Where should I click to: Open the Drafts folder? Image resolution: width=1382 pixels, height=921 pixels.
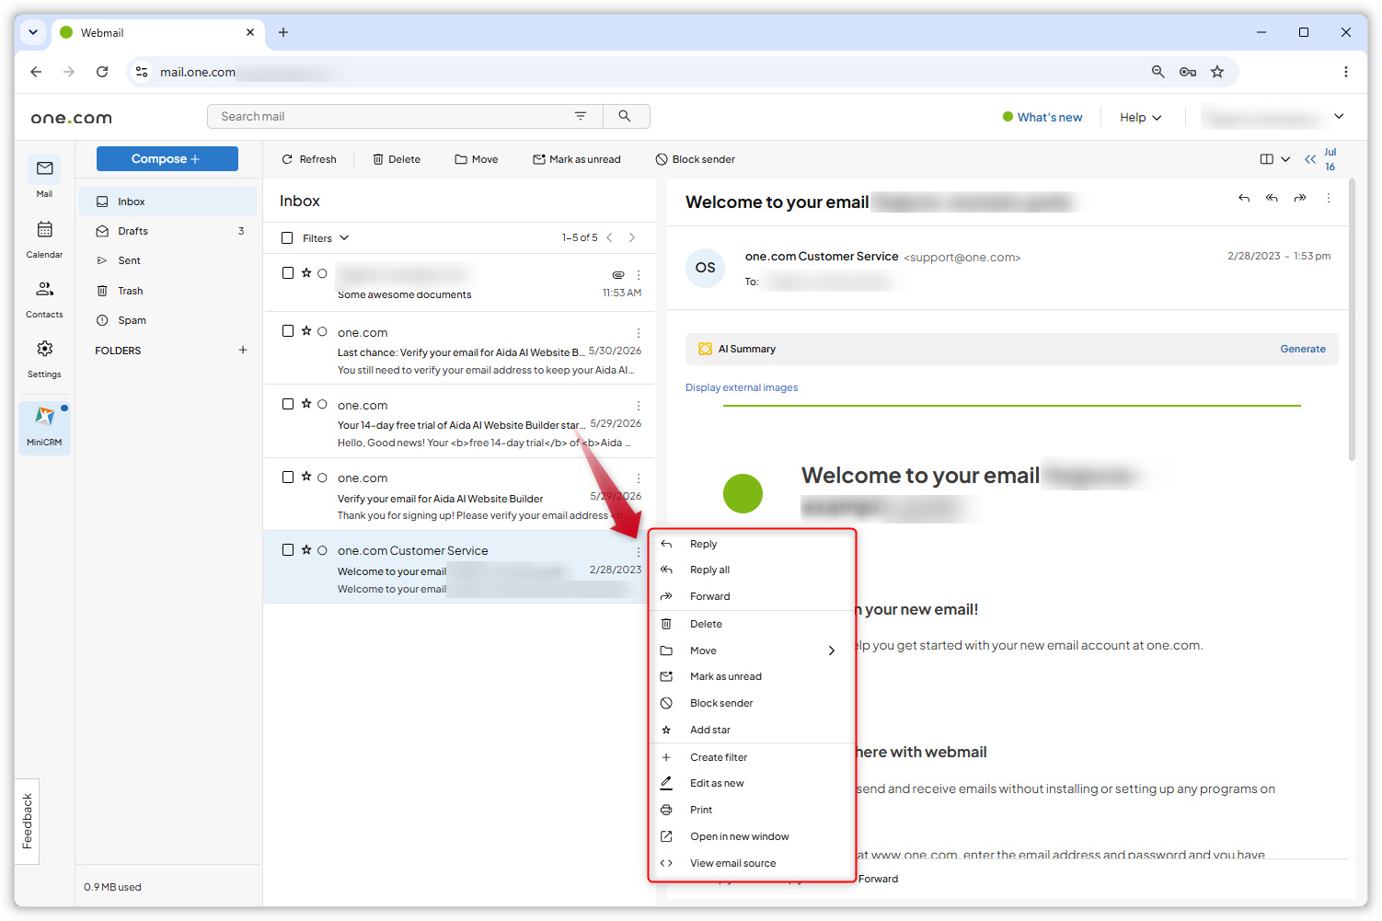pos(167,231)
